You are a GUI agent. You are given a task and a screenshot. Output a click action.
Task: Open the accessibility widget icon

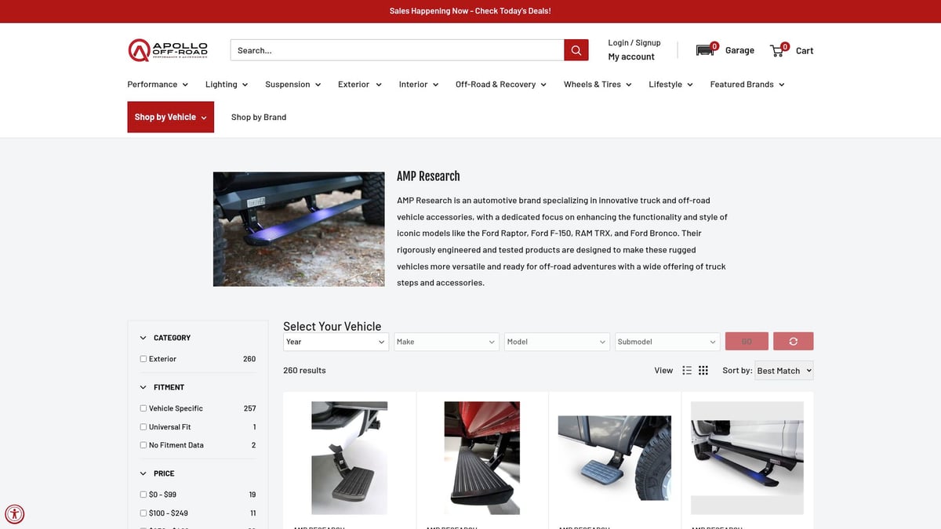(x=14, y=514)
